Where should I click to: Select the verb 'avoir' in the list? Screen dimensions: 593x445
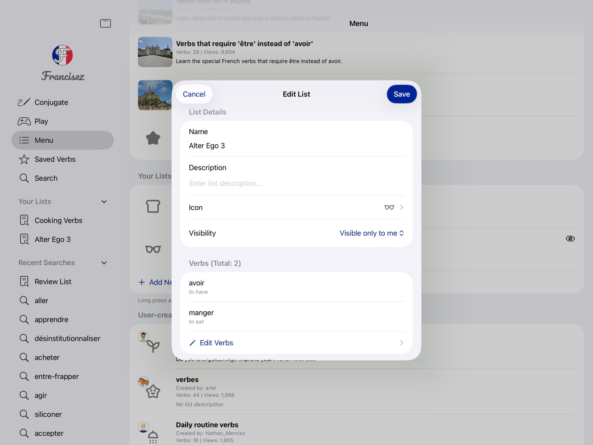(x=296, y=287)
